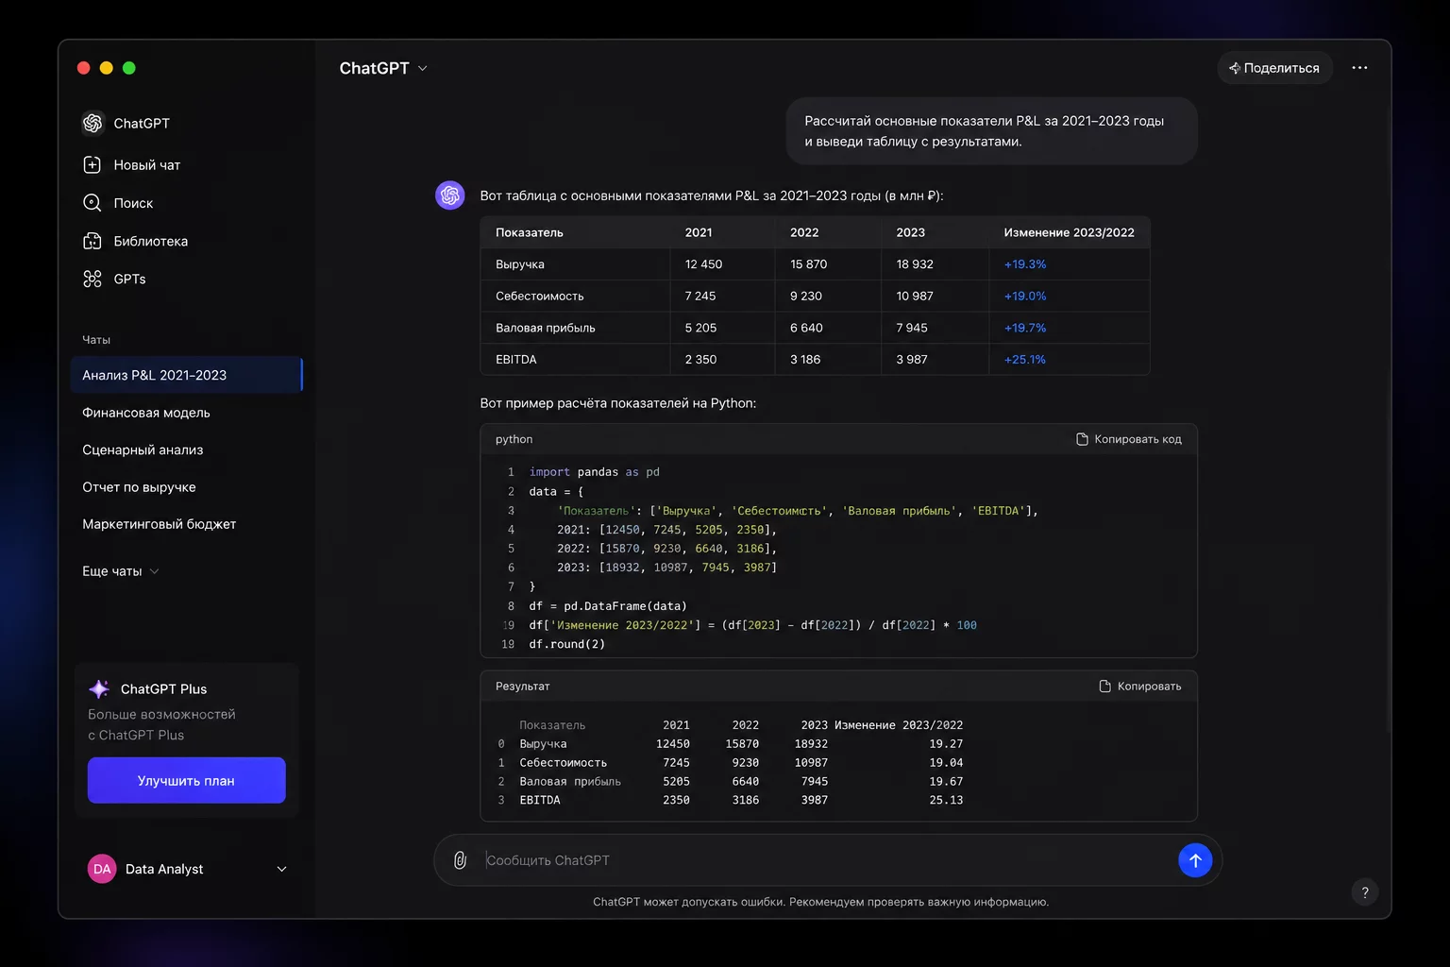Click the +19.0% value for Себестоимость
Viewport: 1450px width, 967px height.
tap(1025, 296)
